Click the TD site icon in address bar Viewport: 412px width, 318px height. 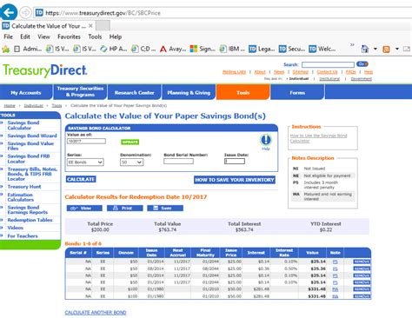[x=39, y=13]
